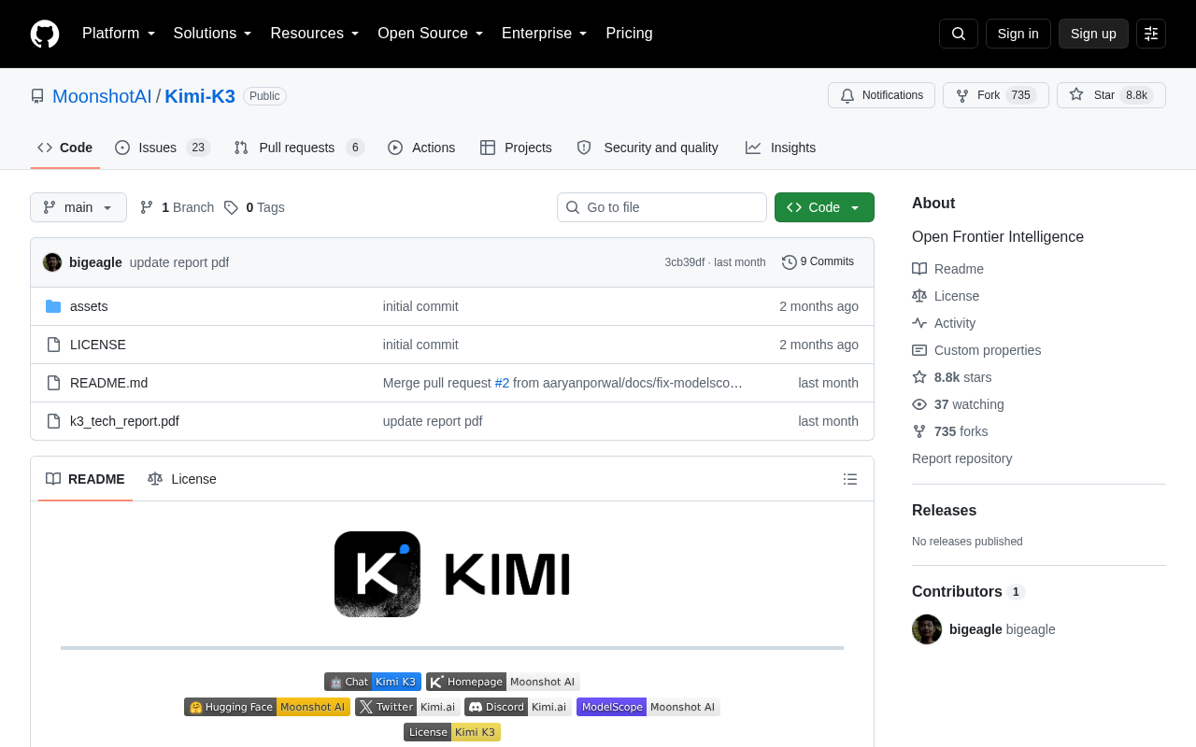Open Security and quality tab
This screenshot has height=747, width=1196.
(648, 148)
